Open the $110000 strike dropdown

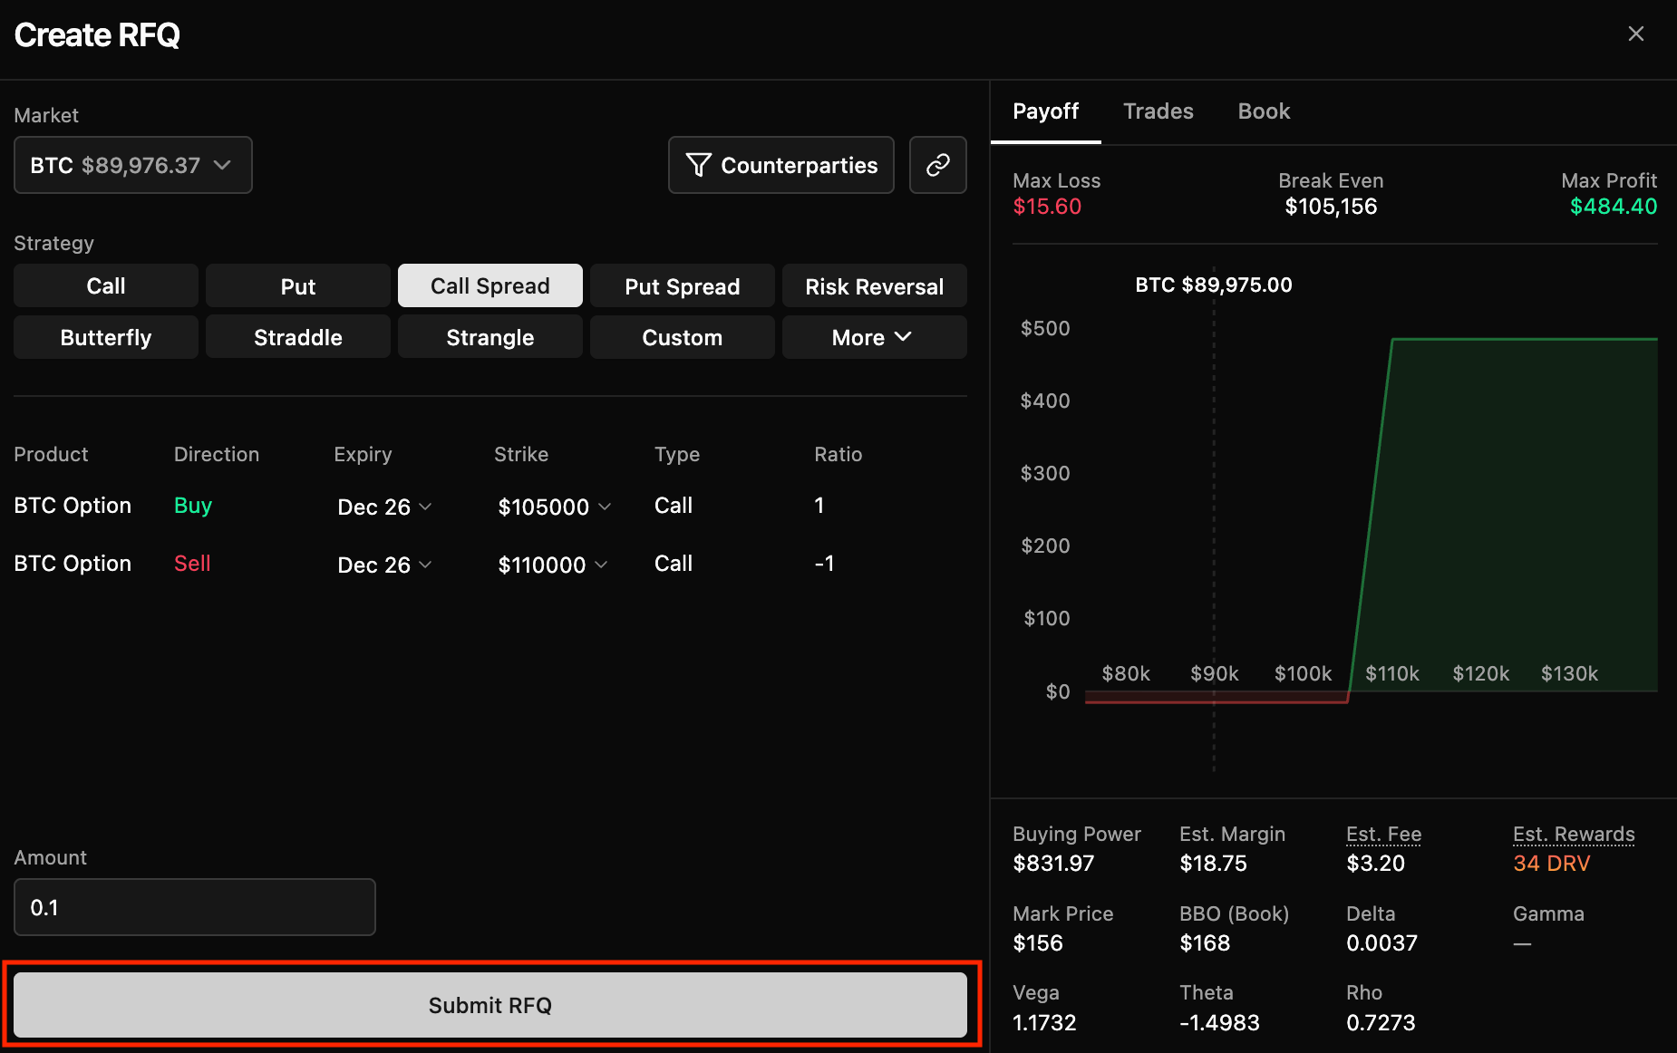[552, 565]
